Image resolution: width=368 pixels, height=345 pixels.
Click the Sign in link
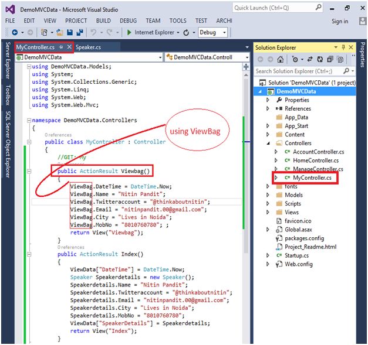(340, 21)
